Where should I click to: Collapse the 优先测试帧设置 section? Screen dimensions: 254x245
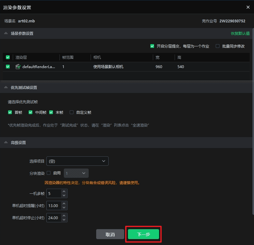6,88
